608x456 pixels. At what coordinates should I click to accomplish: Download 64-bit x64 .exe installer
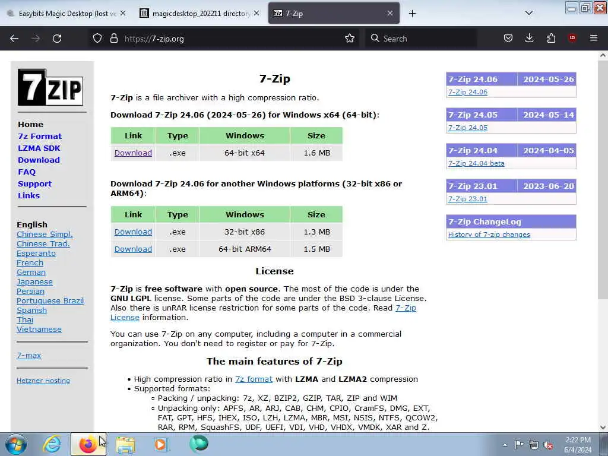(x=133, y=153)
